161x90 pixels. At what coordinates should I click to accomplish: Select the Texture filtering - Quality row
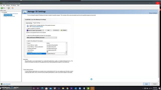point(46,45)
